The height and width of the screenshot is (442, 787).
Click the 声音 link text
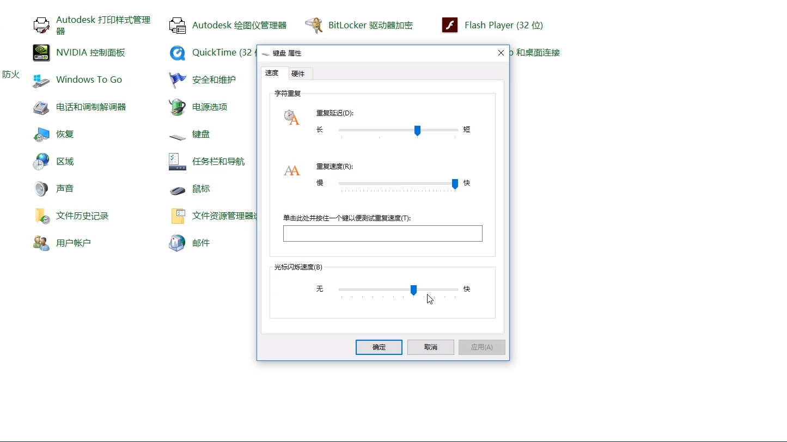click(x=65, y=188)
